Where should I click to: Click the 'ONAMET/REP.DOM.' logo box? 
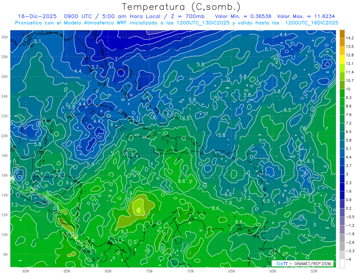[302, 263]
